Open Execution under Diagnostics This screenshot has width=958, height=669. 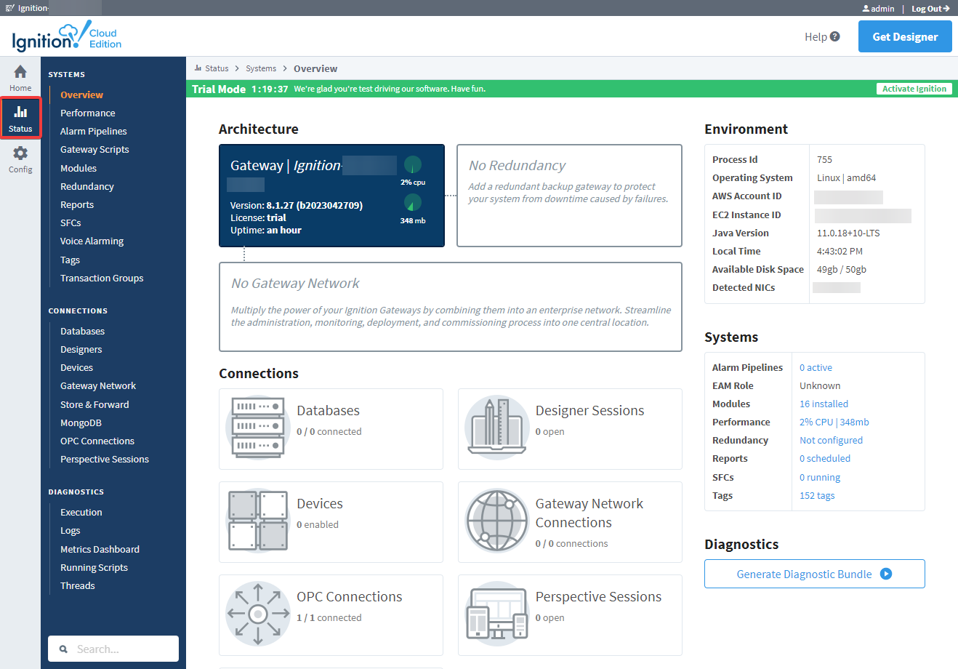[x=81, y=512]
